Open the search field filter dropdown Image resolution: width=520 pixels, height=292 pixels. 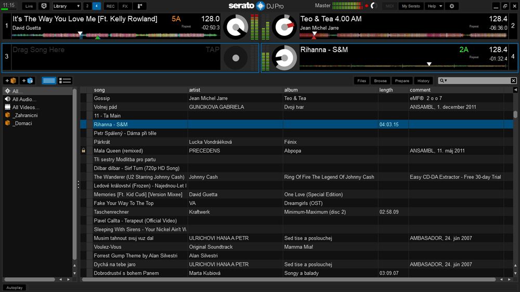tap(444, 81)
